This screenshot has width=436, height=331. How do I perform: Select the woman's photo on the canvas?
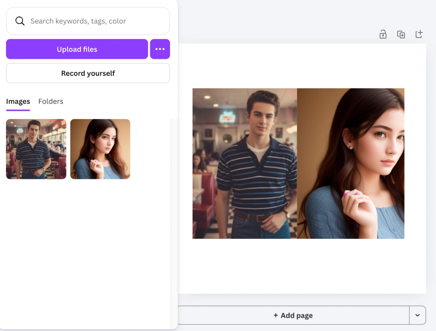(x=351, y=163)
